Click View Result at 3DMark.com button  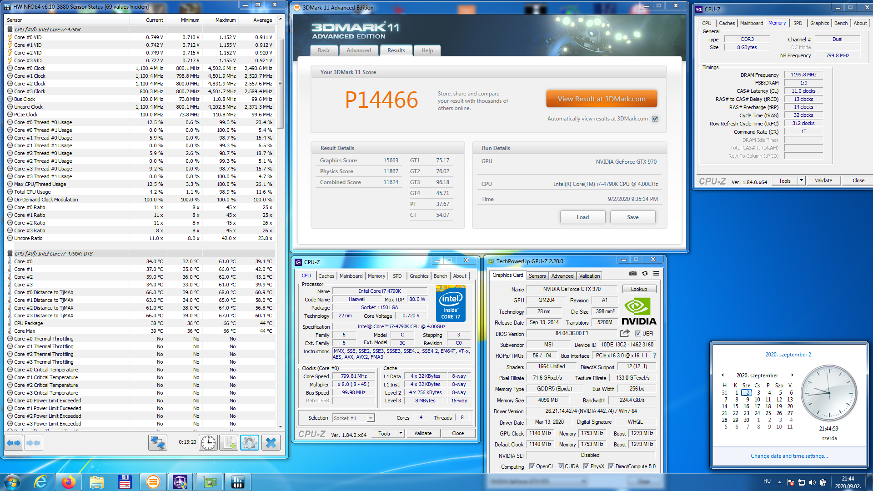[602, 99]
